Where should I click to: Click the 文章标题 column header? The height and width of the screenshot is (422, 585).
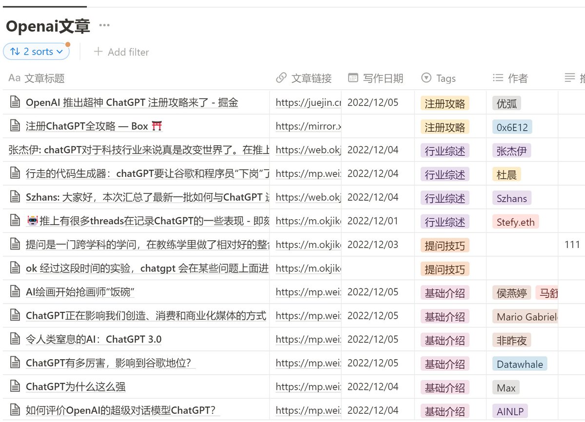[37, 78]
